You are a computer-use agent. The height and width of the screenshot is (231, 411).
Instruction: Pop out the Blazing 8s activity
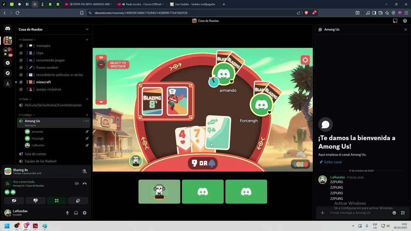coord(84,171)
